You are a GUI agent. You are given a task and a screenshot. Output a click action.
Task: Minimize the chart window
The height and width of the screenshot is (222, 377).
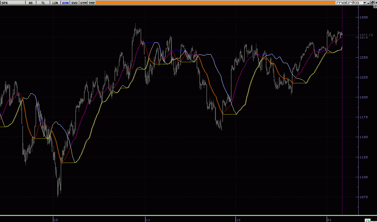(368, 2)
